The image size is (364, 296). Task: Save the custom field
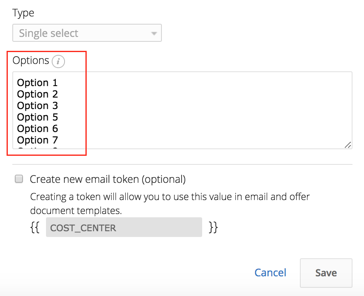point(326,273)
